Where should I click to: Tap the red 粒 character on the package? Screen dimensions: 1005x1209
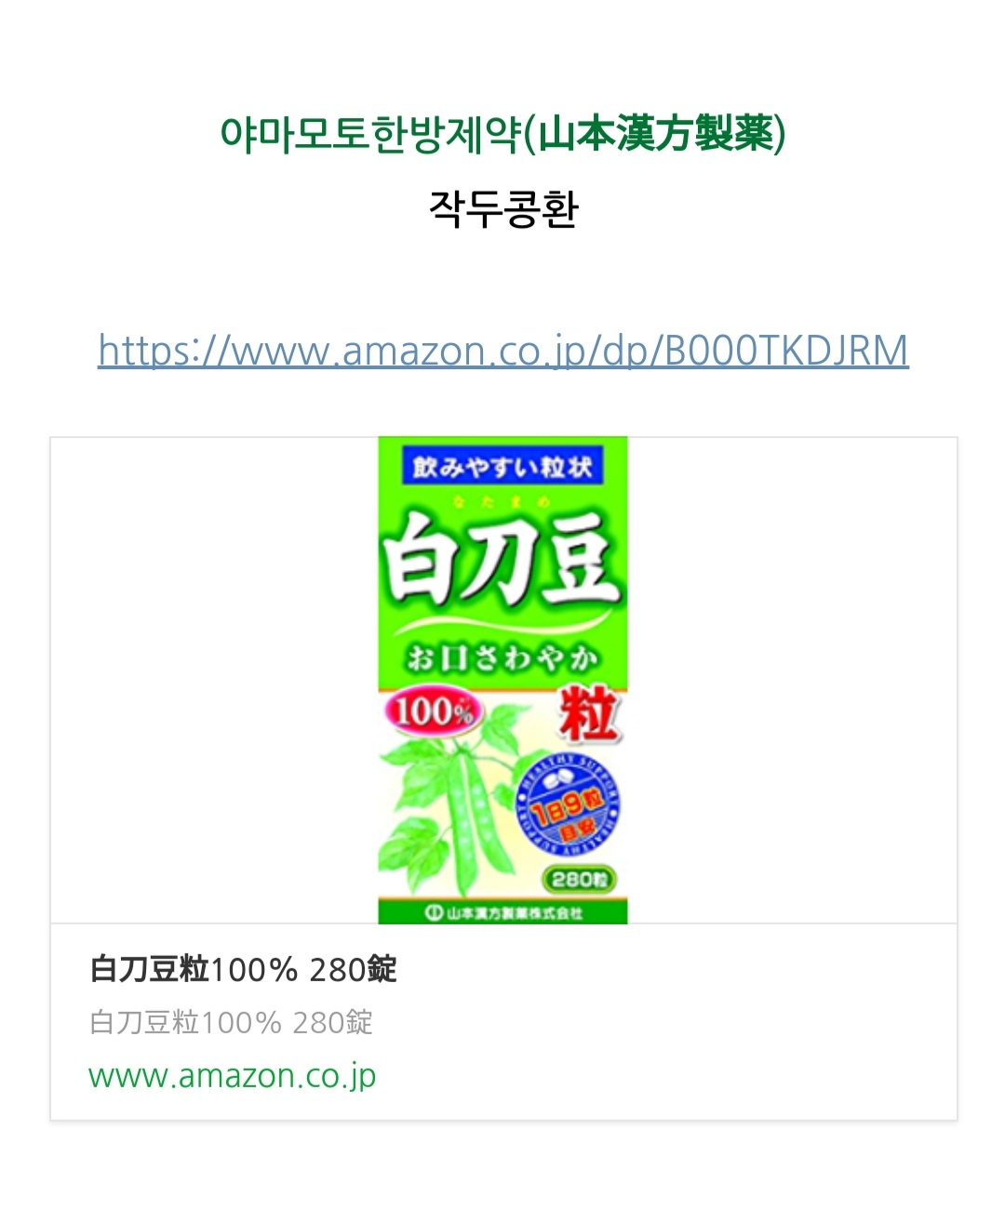click(x=588, y=713)
